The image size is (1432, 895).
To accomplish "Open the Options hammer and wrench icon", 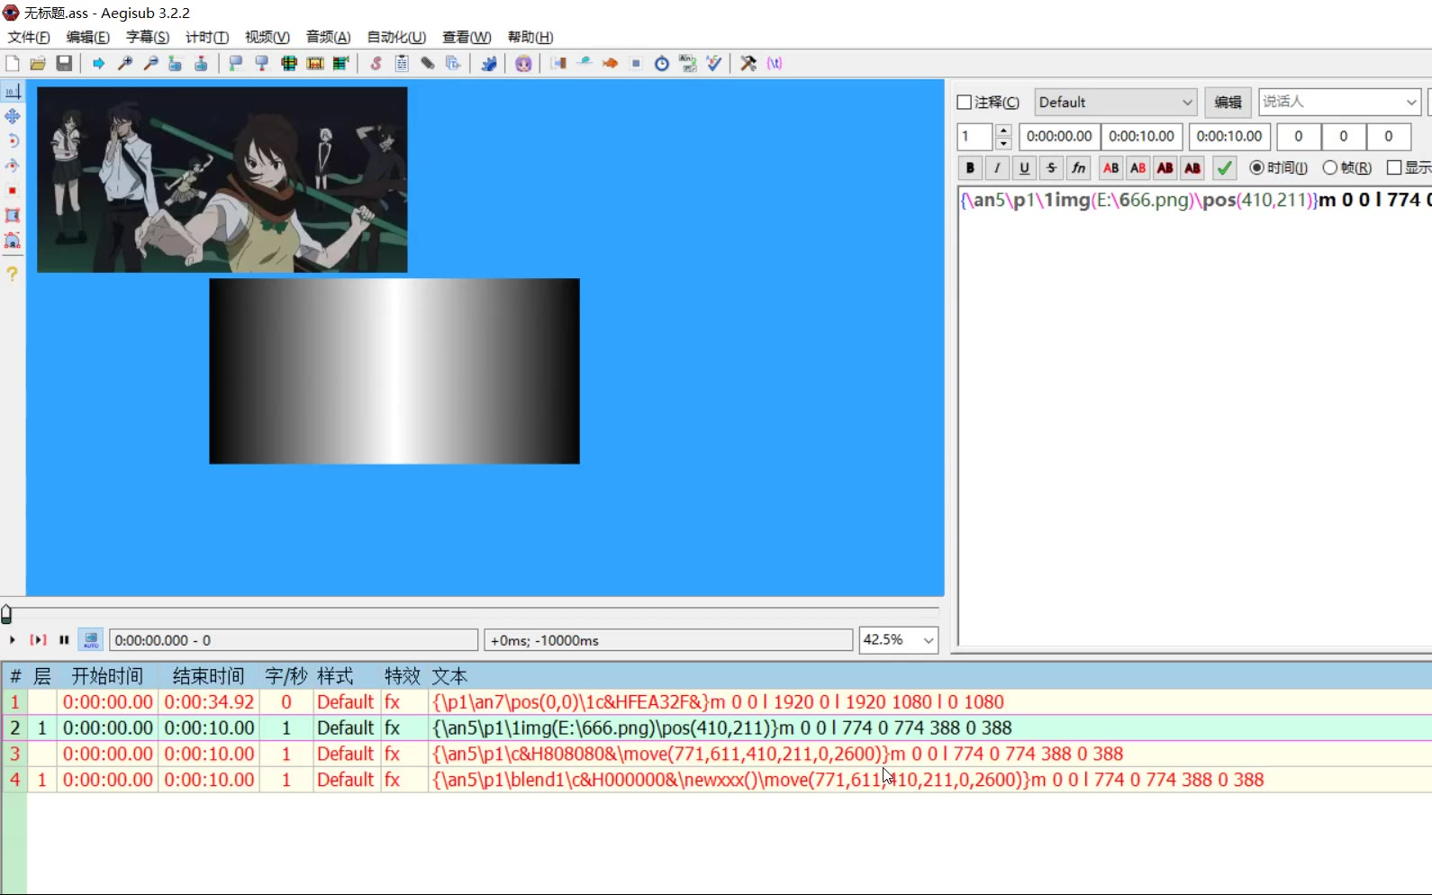I will 748,63.
